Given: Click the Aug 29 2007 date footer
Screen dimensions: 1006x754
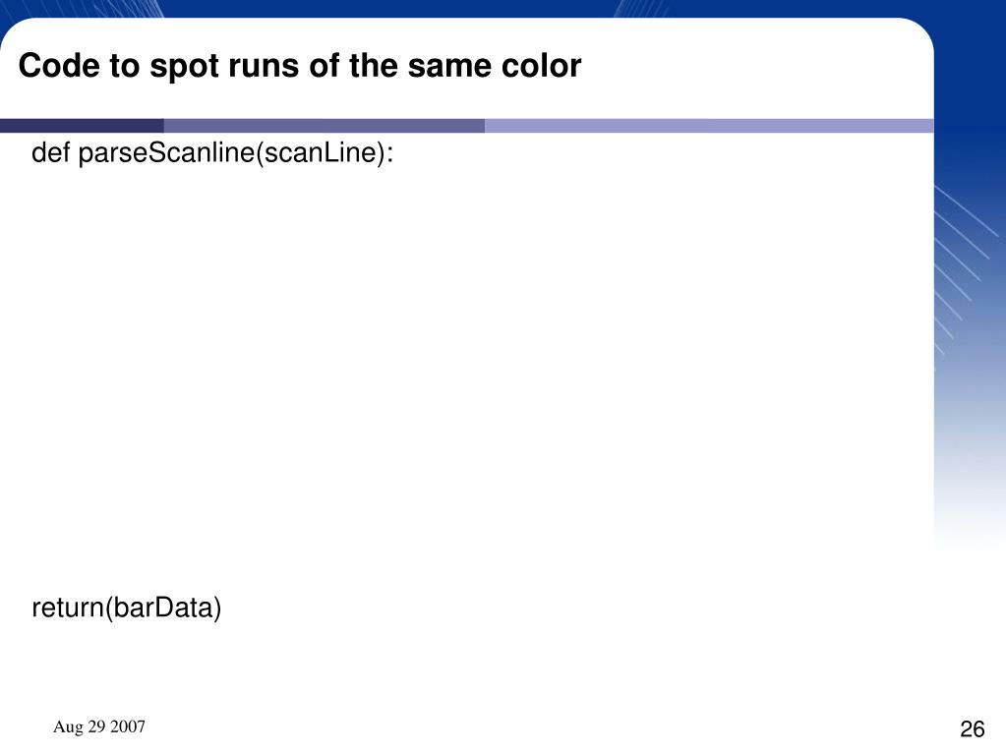Looking at the screenshot, I should coord(99,726).
